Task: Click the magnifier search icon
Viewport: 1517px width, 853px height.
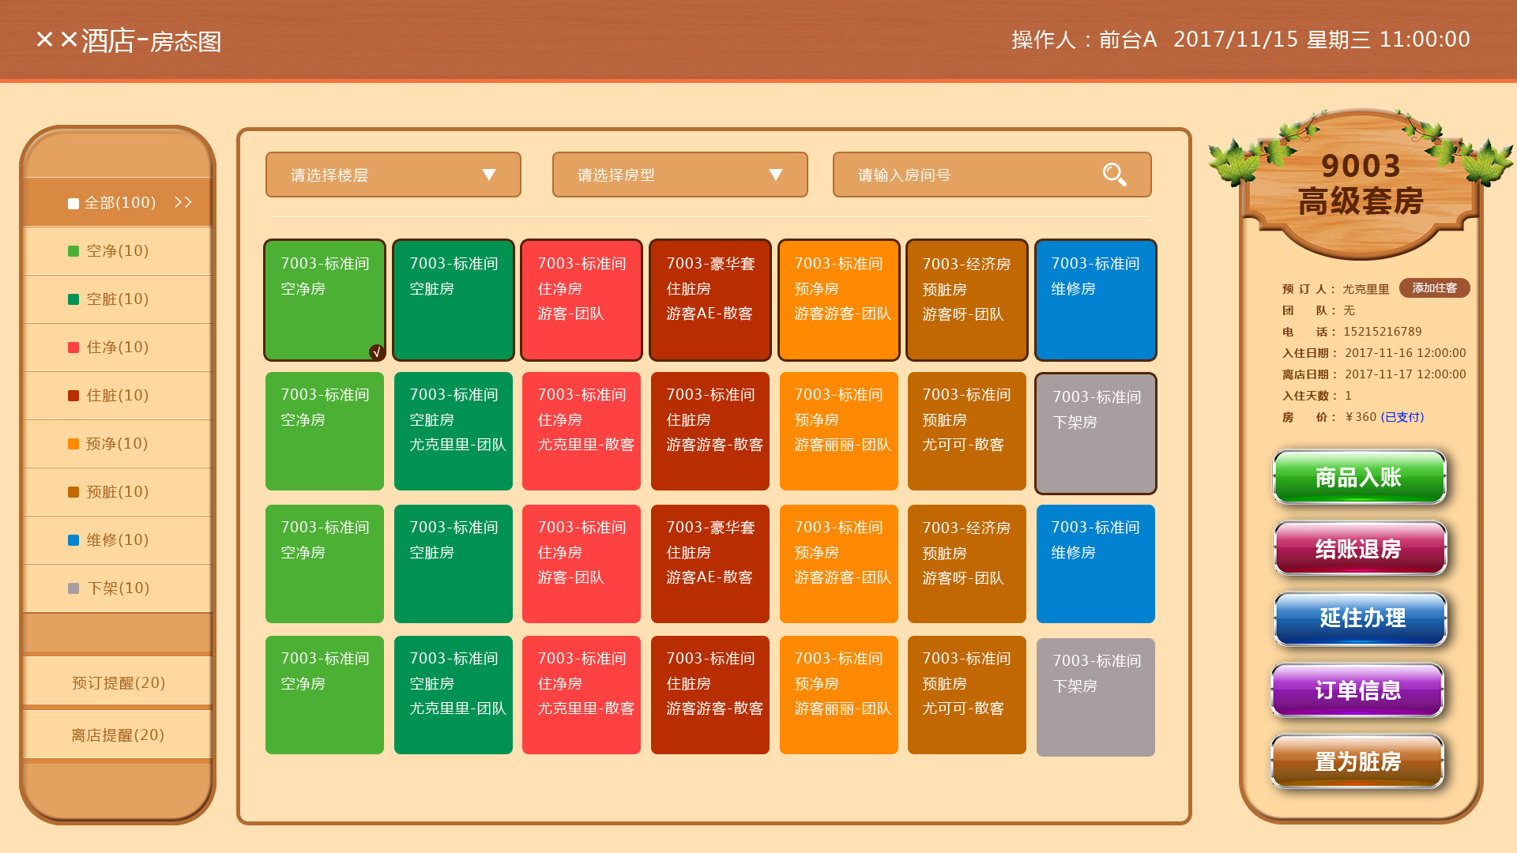Action: (1115, 175)
